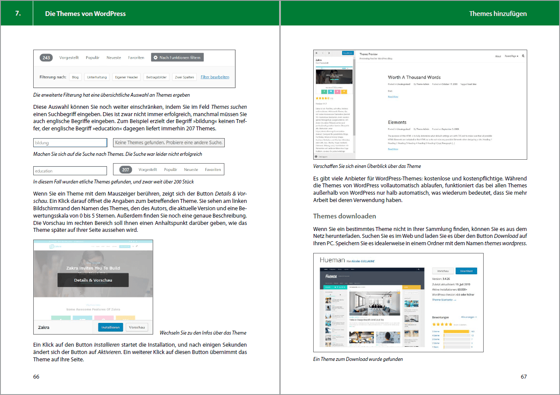The width and height of the screenshot is (560, 395).
Task: Open the Theme-Startseite arrow link
Action: click(444, 300)
